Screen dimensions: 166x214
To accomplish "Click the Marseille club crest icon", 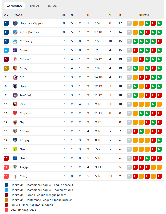I will pyautogui.click(x=15, y=41).
